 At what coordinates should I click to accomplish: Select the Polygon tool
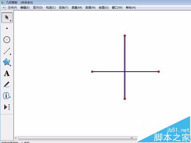point(6,62)
